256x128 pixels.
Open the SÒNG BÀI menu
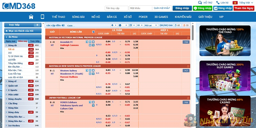pyautogui.click(x=78, y=17)
